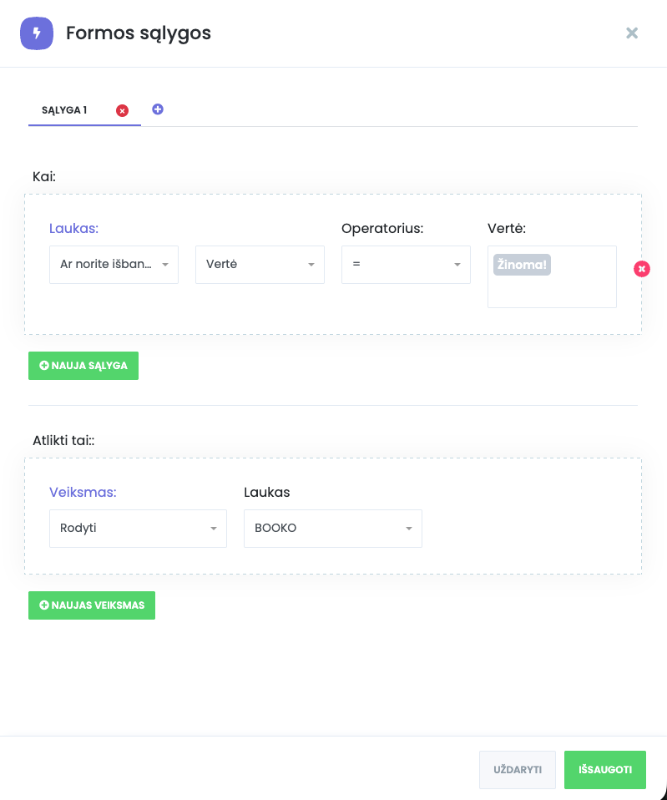The image size is (667, 800).
Task: Save conditions with IŠSAUGOTI button
Action: [x=605, y=770]
